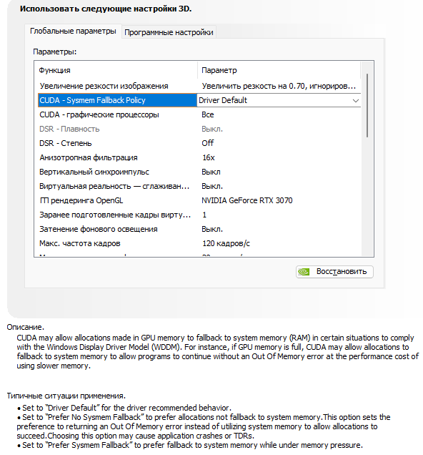Click the settings list vertical scrollbar
423x455 pixels.
pyautogui.click(x=367, y=158)
